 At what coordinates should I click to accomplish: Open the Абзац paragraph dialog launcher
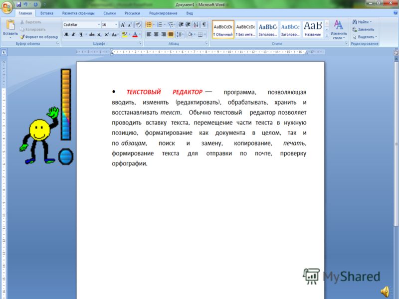pyautogui.click(x=206, y=43)
